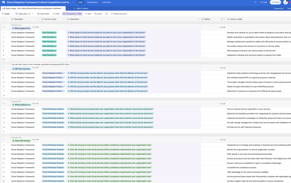291x183 pixels.
Task: Click the Airtable home logo icon
Action: click(3, 2)
